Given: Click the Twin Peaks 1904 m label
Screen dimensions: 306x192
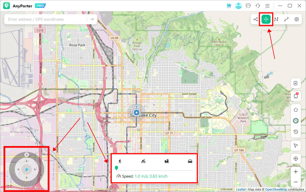Looking at the screenshot, I should click(x=219, y=44).
